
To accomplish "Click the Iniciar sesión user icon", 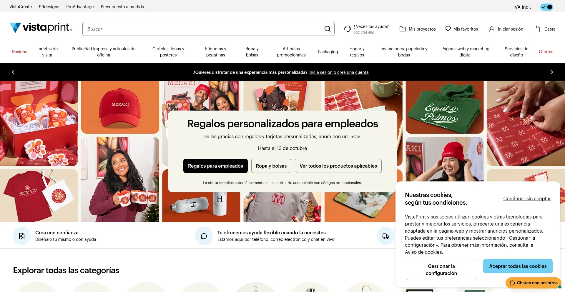I will 492,29.
